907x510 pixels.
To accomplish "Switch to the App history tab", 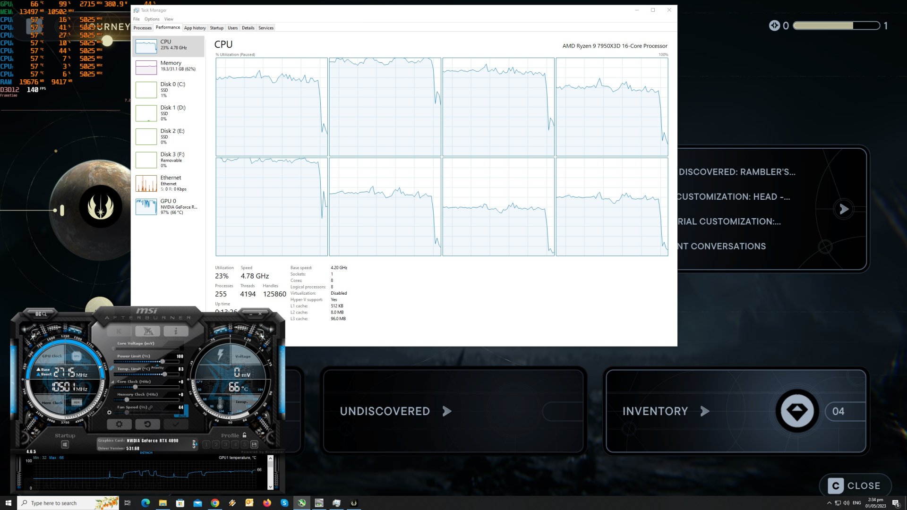I will 195,28.
